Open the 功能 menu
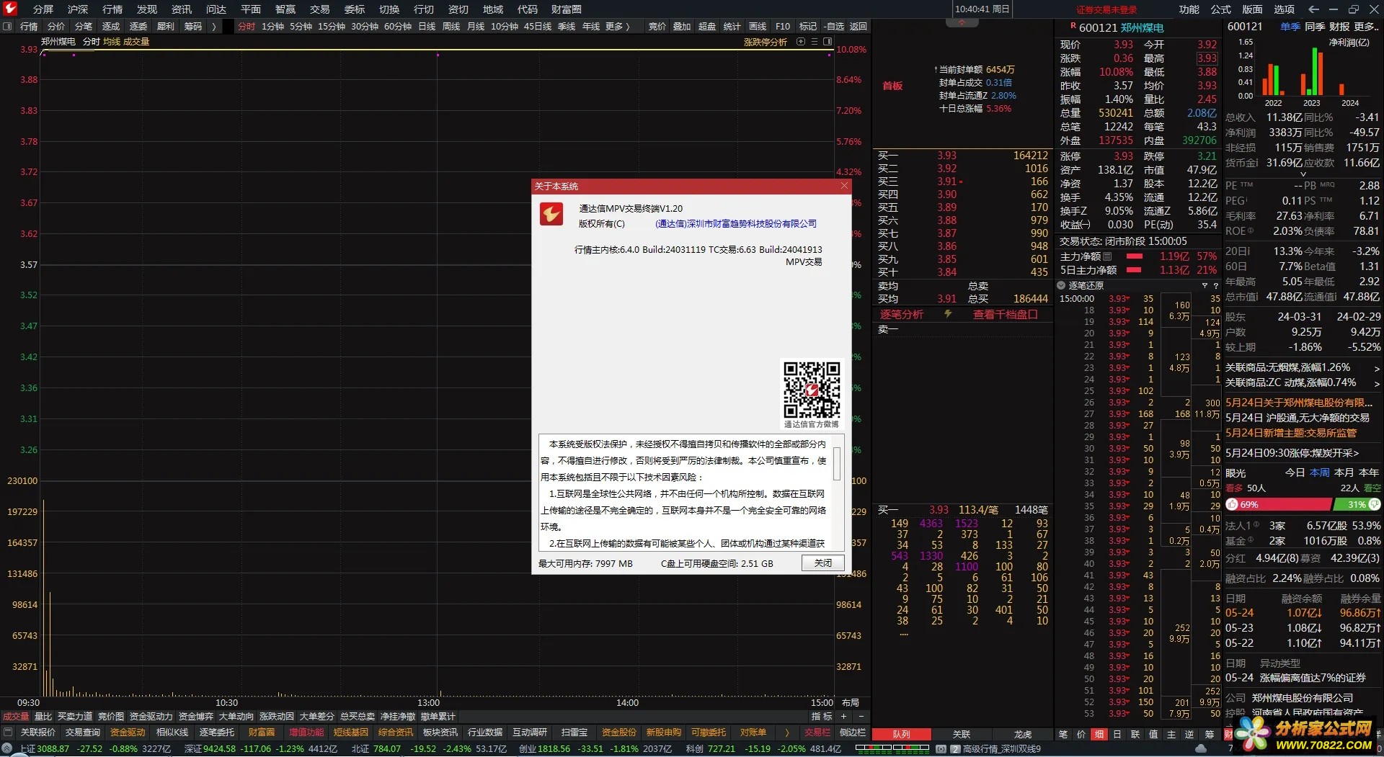 click(x=1189, y=9)
